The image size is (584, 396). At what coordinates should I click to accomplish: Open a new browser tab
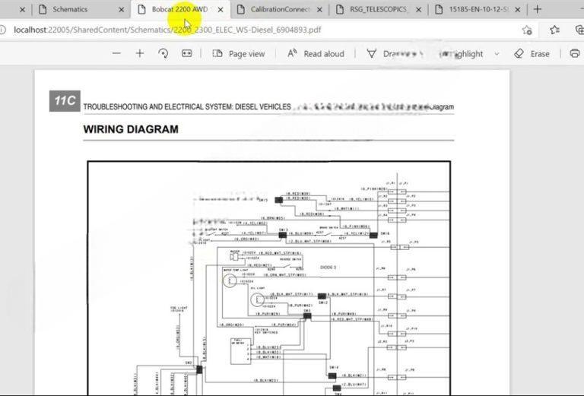[x=537, y=10]
